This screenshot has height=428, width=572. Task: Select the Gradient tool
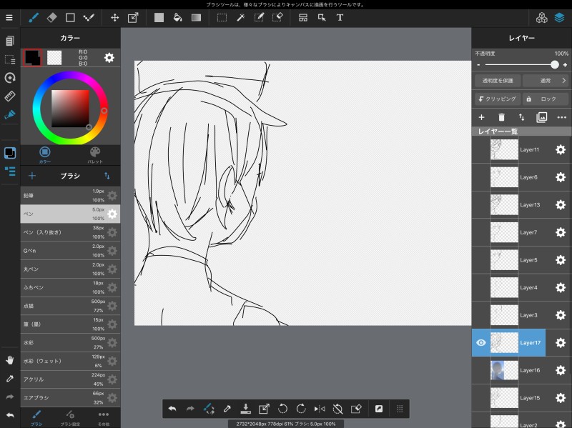coord(196,18)
